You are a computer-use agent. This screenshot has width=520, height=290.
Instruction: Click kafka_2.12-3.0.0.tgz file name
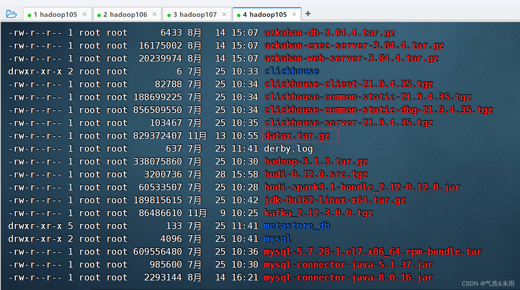(319, 213)
